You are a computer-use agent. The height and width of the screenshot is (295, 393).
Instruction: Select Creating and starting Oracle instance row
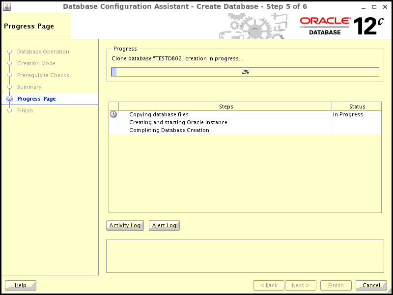point(245,122)
